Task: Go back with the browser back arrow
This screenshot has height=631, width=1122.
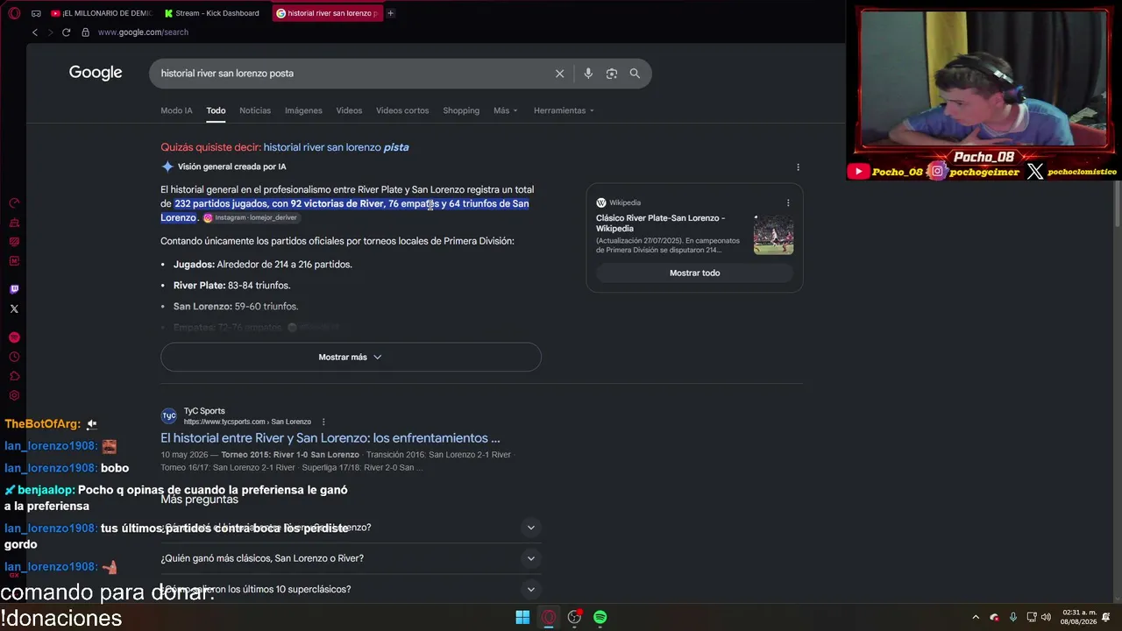Action: pyautogui.click(x=35, y=32)
